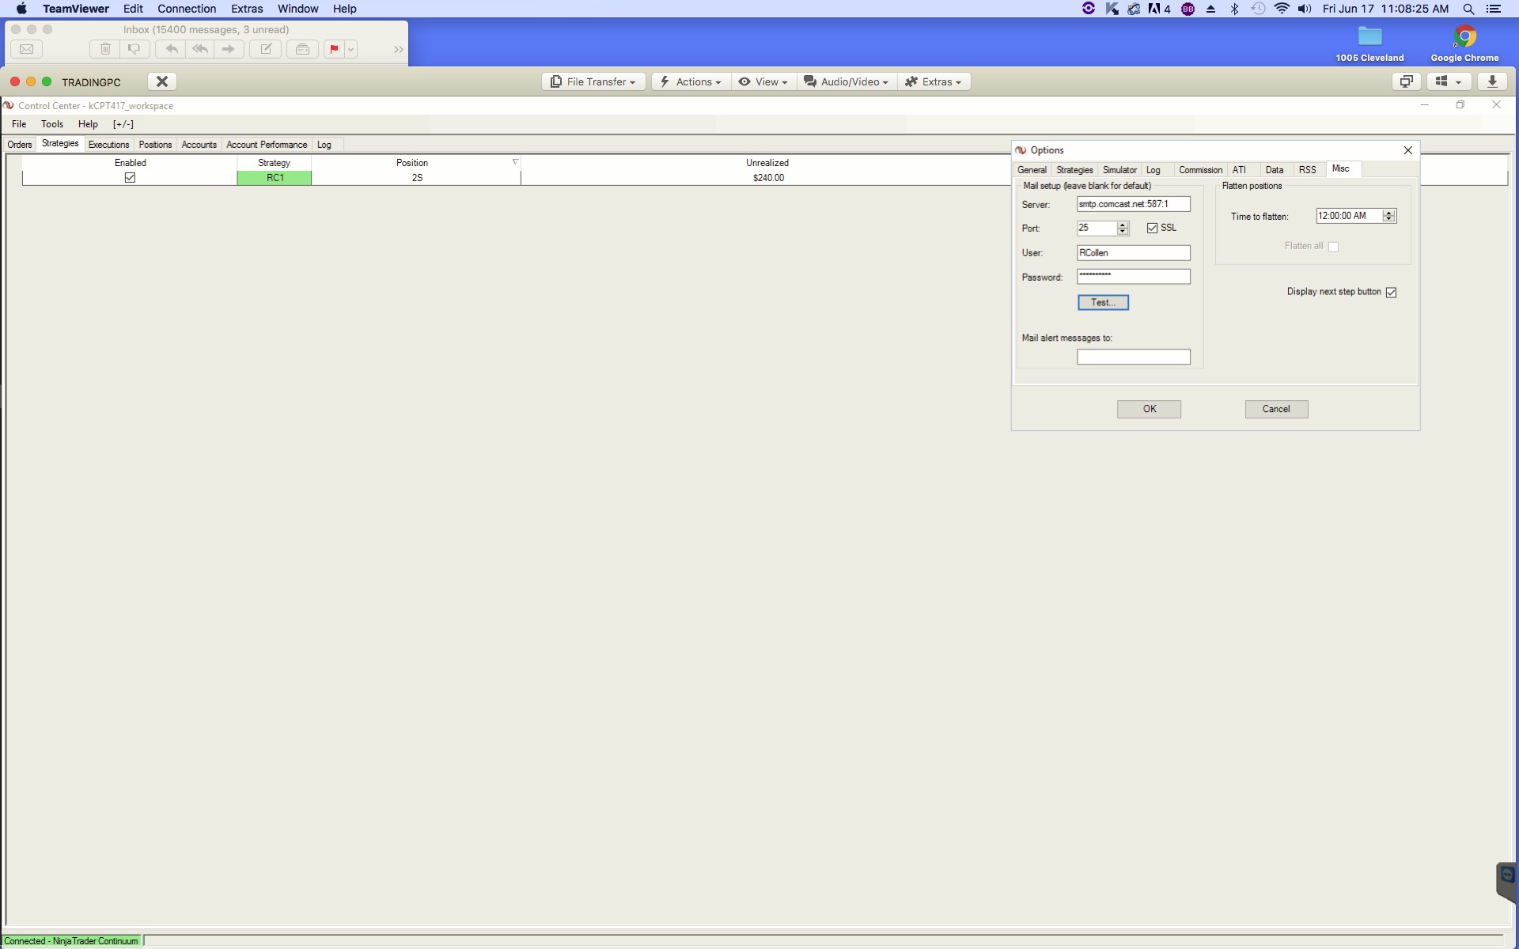Click the compose new message icon

click(267, 49)
